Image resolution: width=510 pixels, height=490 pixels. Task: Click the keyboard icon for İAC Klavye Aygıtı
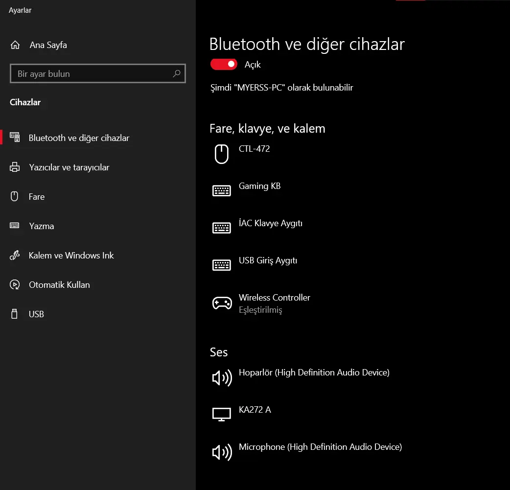point(222,228)
